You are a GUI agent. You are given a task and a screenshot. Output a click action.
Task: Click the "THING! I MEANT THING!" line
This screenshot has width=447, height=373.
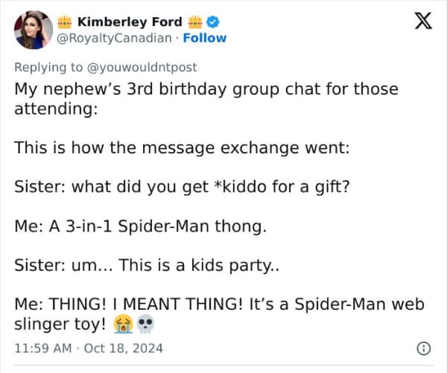[219, 304]
